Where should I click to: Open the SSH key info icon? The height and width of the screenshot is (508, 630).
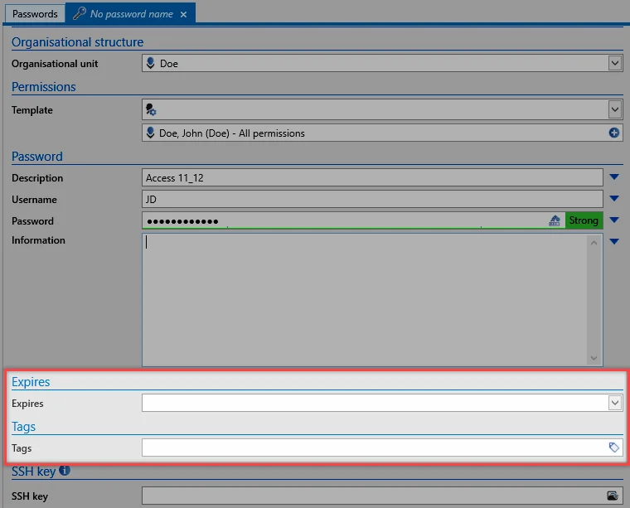65,470
